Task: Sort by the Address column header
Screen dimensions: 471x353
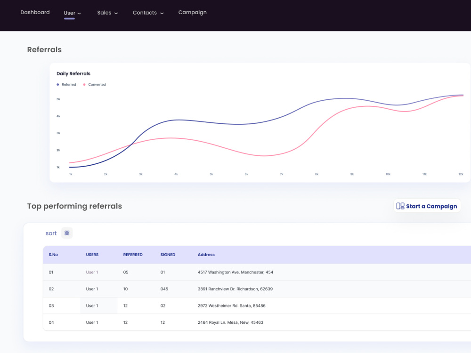Action: coord(206,255)
